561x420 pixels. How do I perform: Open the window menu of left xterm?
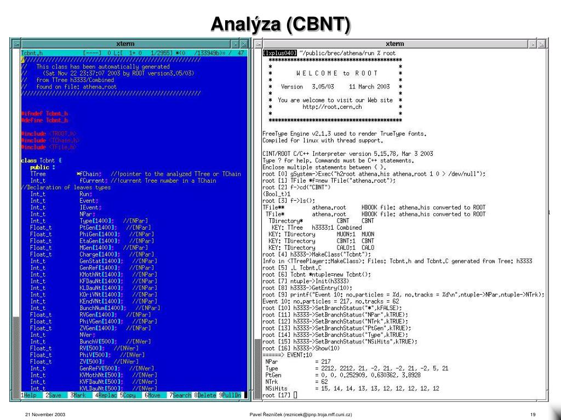click(16, 44)
